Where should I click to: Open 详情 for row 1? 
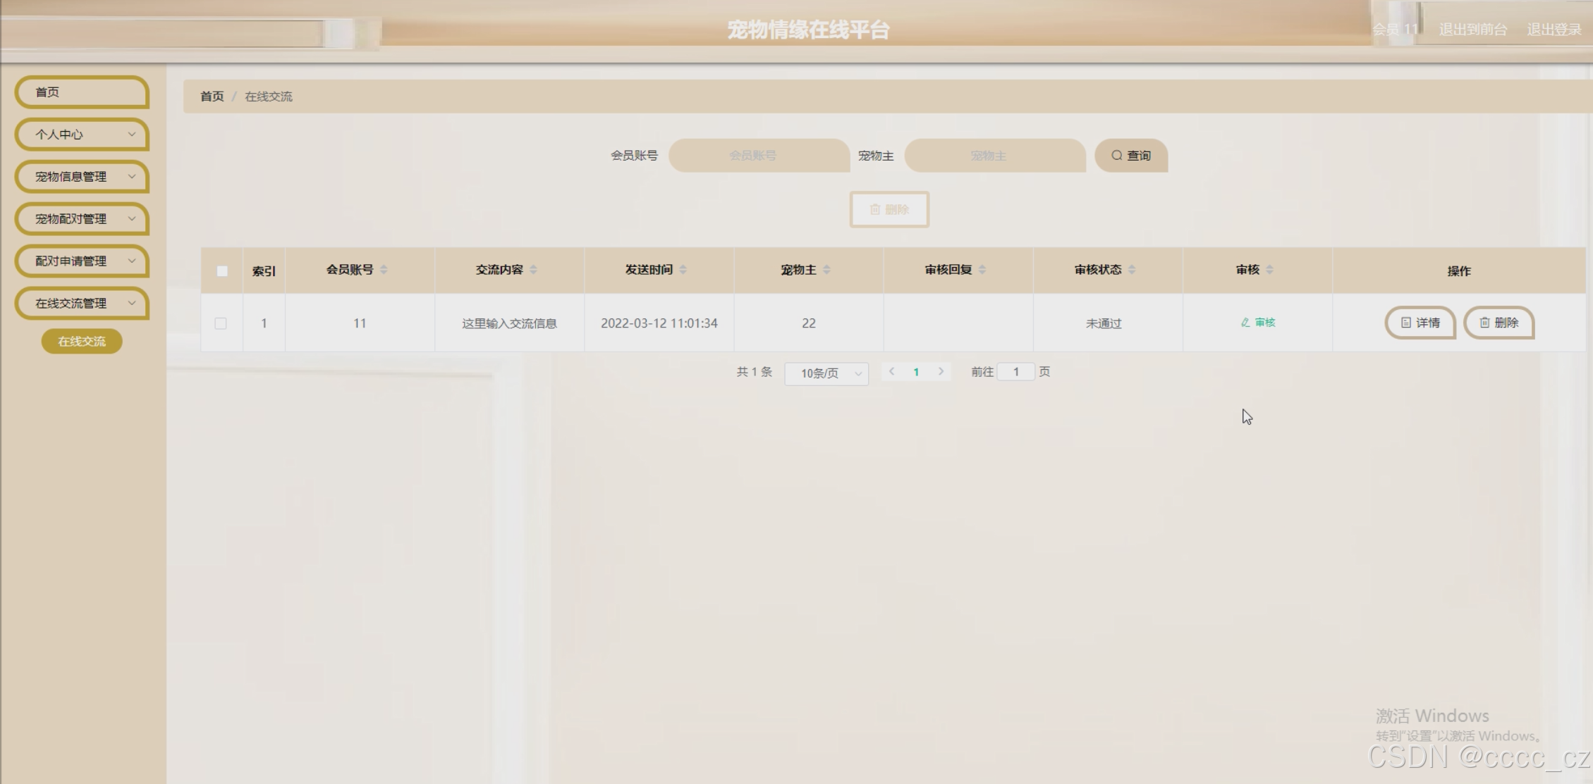tap(1420, 323)
